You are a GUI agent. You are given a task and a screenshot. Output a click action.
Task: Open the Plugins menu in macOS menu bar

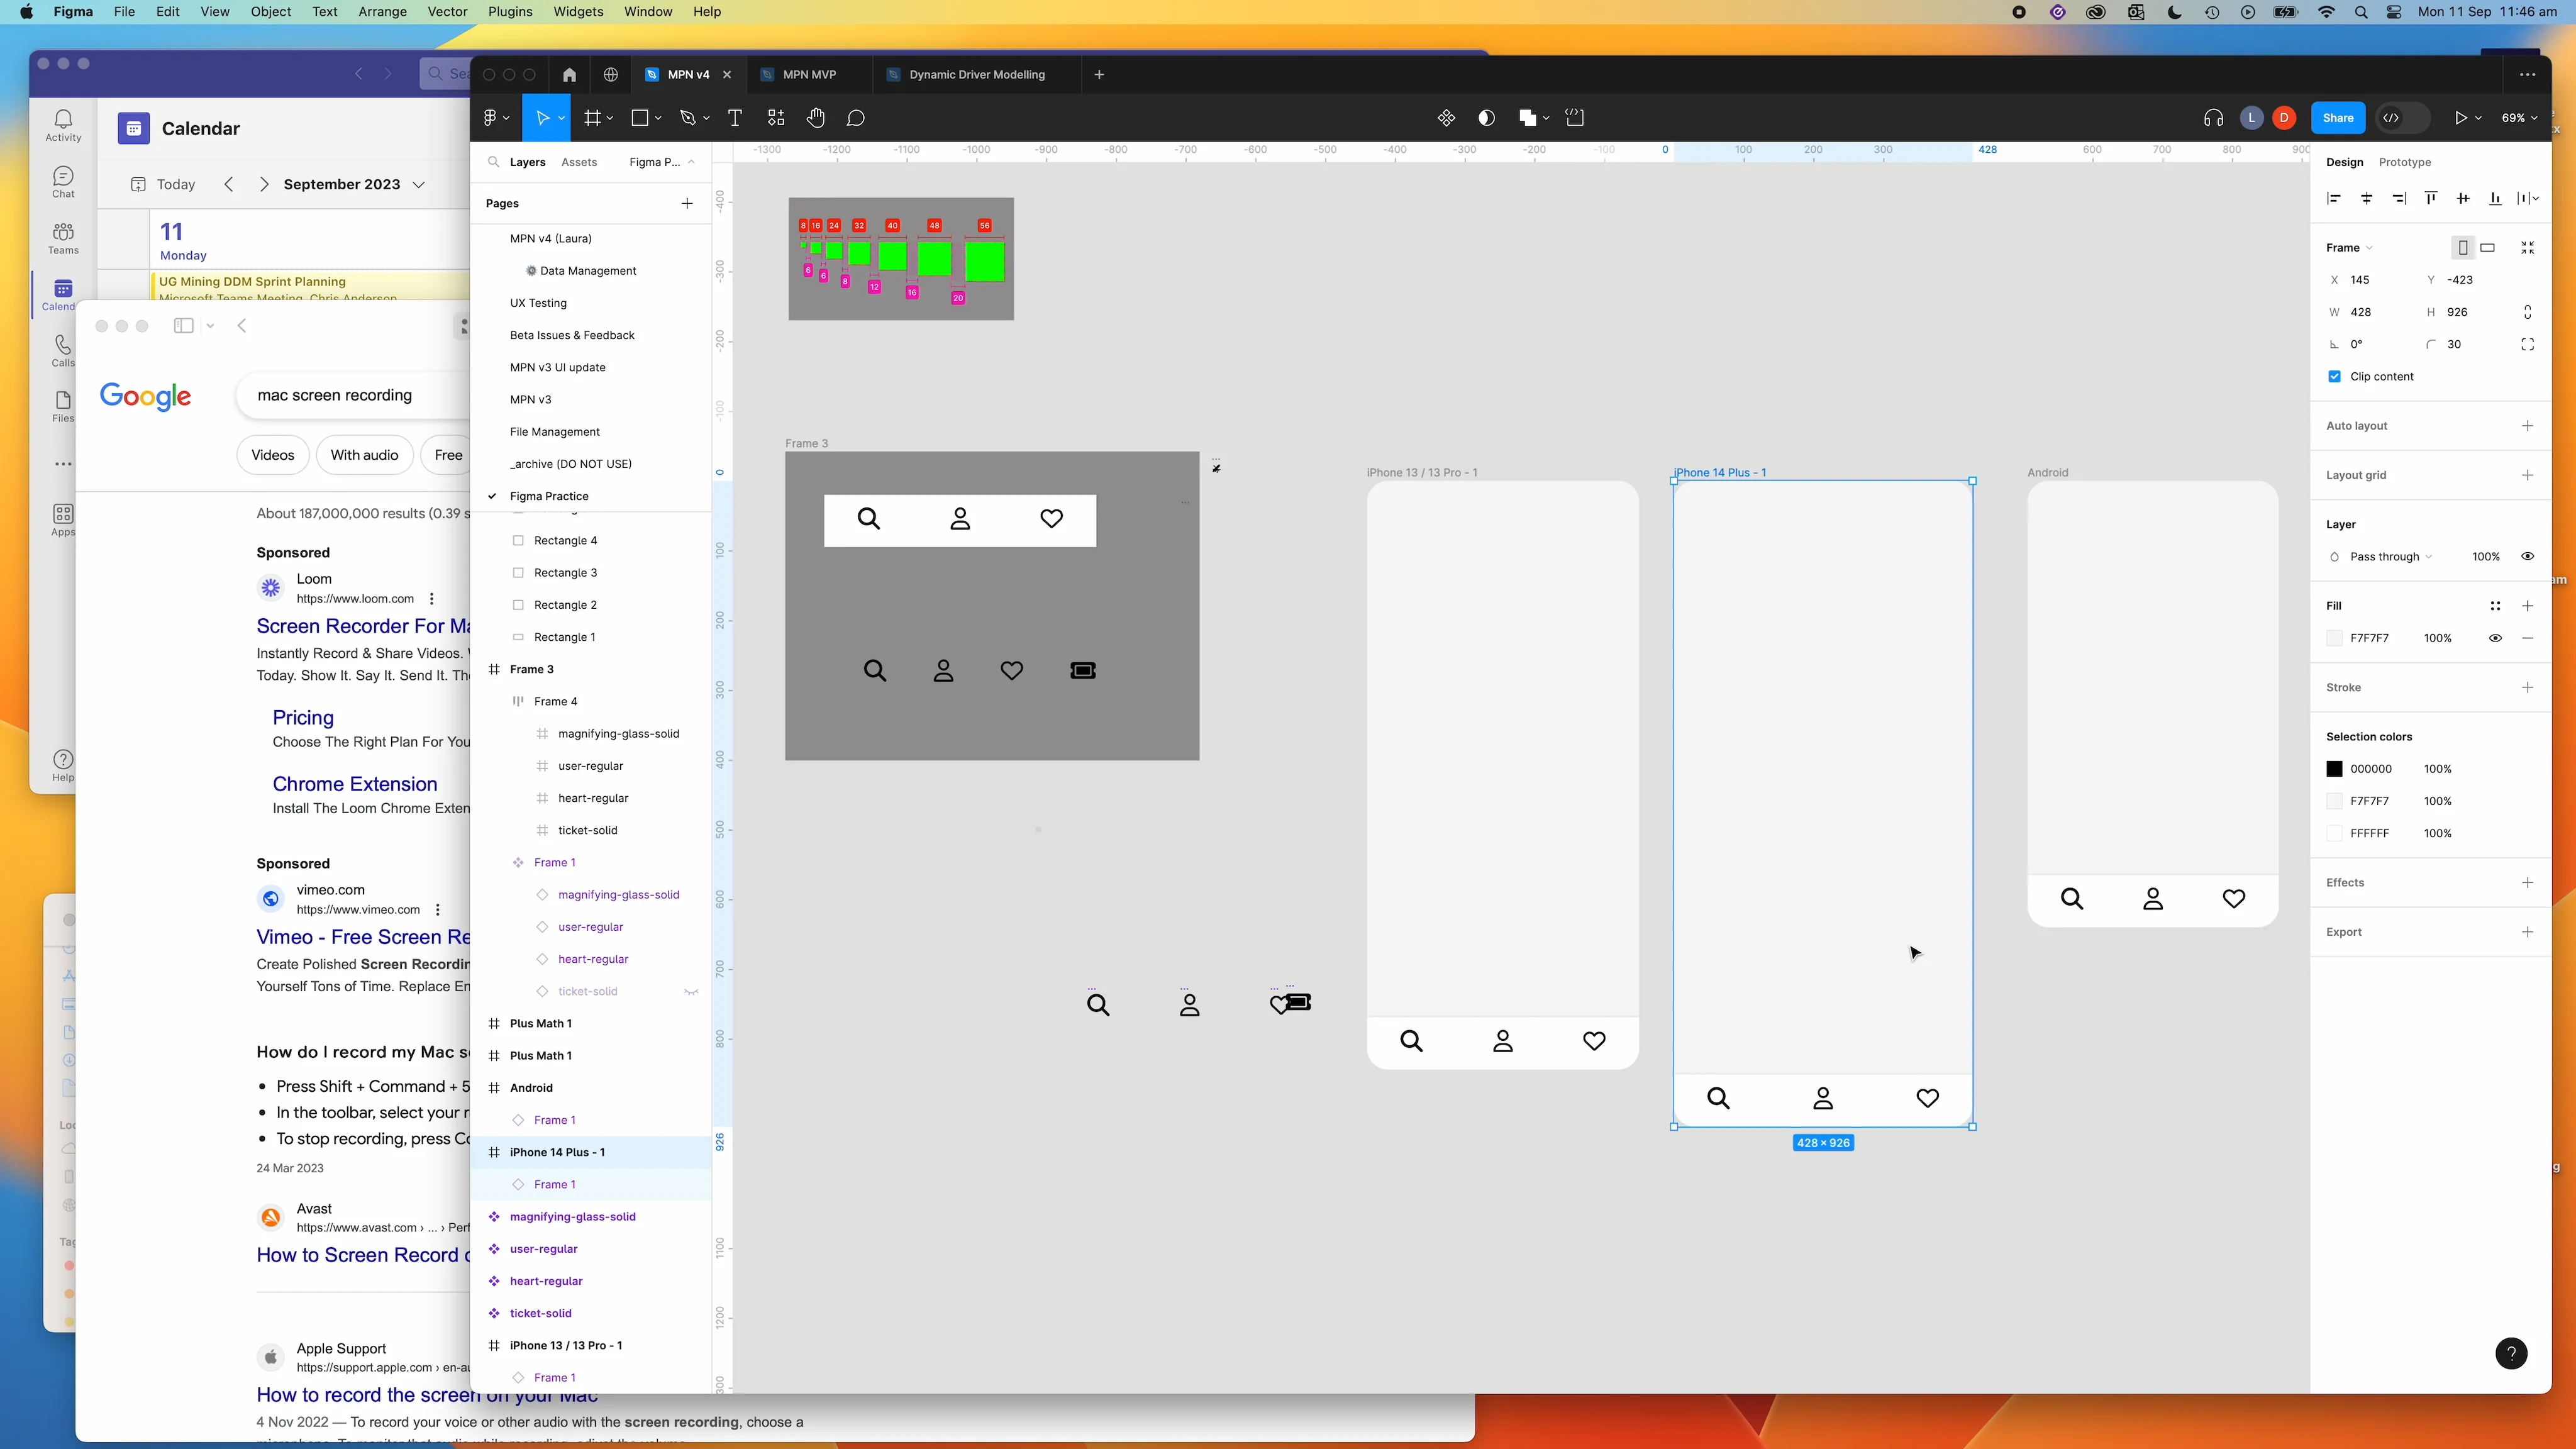(x=510, y=12)
